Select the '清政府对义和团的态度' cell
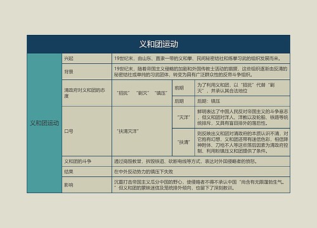This screenshot has width=317, height=228. (87, 93)
